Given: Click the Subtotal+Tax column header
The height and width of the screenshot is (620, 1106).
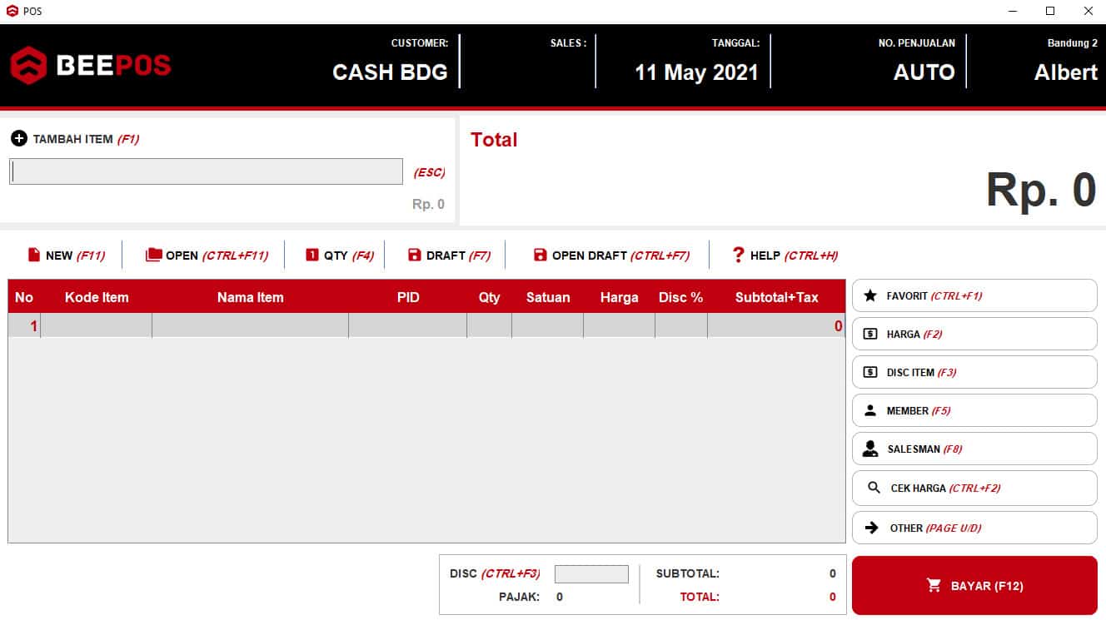Looking at the screenshot, I should click(777, 297).
